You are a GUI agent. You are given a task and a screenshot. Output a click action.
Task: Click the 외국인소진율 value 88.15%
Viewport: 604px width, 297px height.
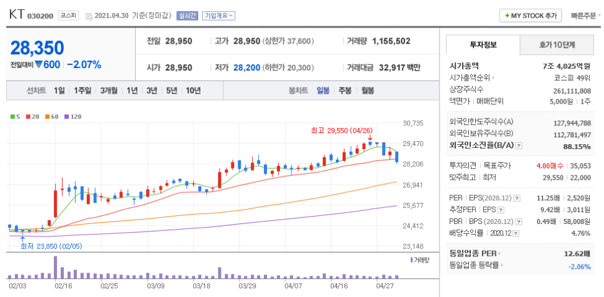click(x=576, y=146)
